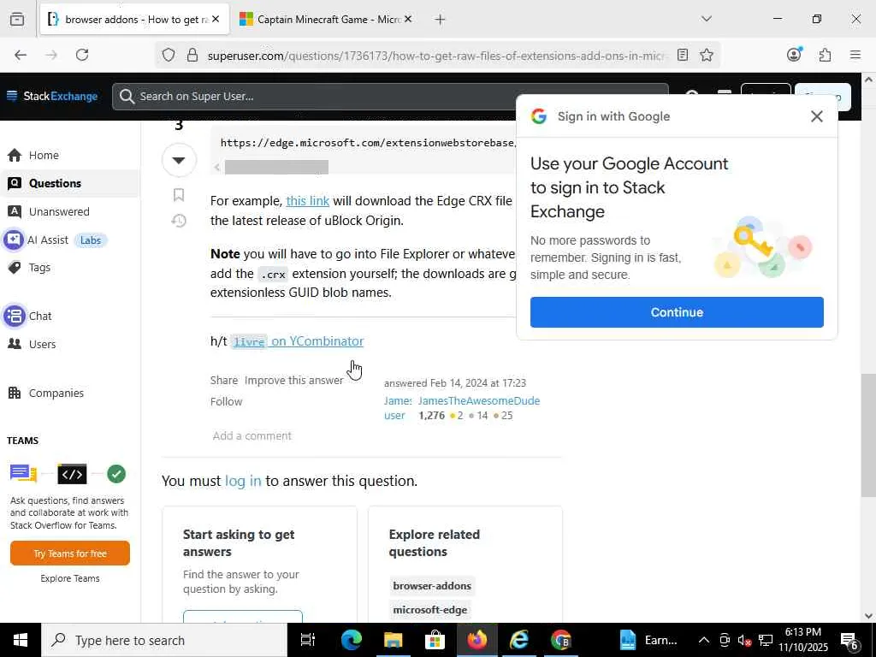Downvote the answer
The width and height of the screenshot is (876, 657).
tap(179, 160)
